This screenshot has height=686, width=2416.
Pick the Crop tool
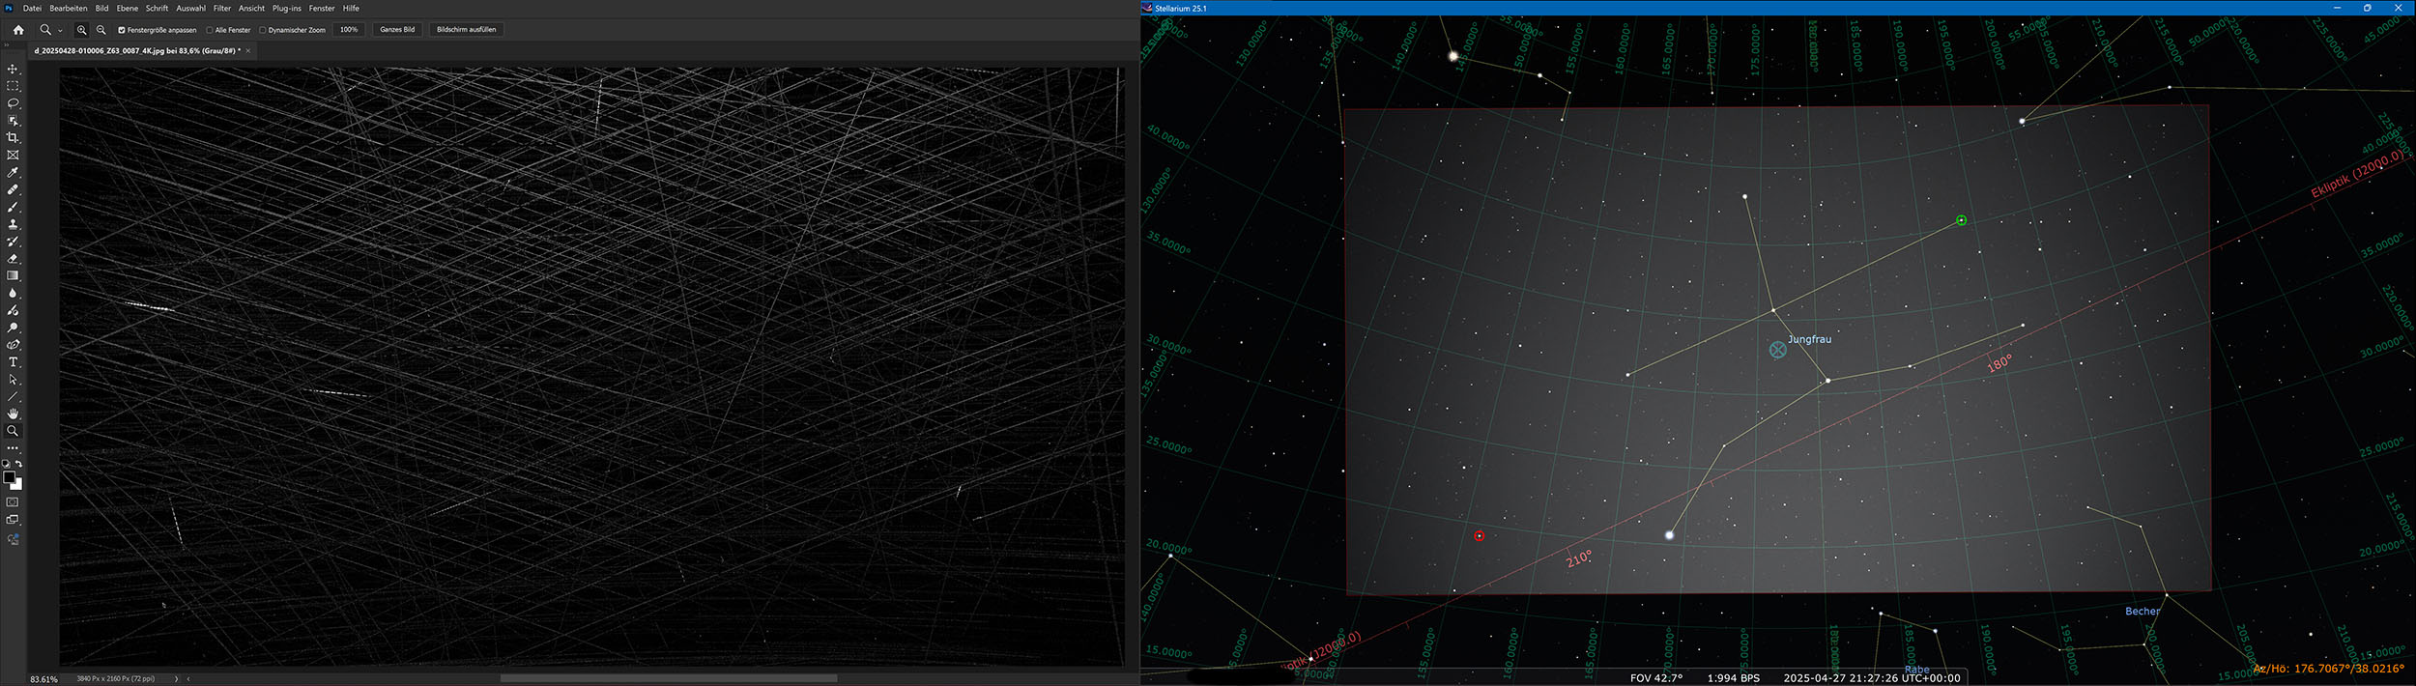(x=13, y=138)
